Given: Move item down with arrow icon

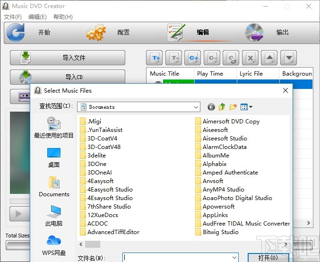Looking at the screenshot, I should pyautogui.click(x=289, y=58).
